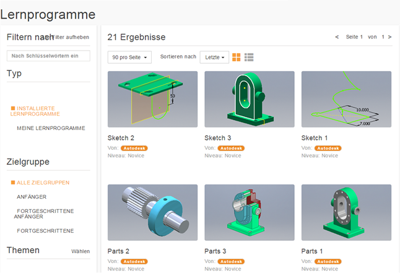Viewport: 400px width, 273px height.
Task: Click the Parts 2 title
Action: (x=118, y=251)
